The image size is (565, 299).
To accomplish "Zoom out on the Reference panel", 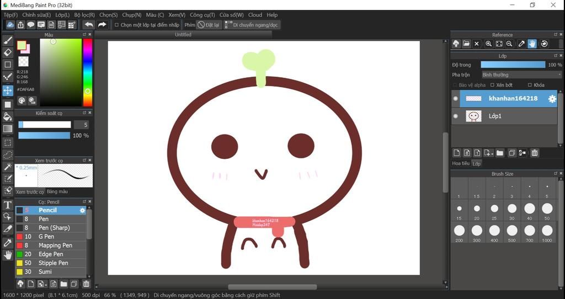I will pos(509,44).
